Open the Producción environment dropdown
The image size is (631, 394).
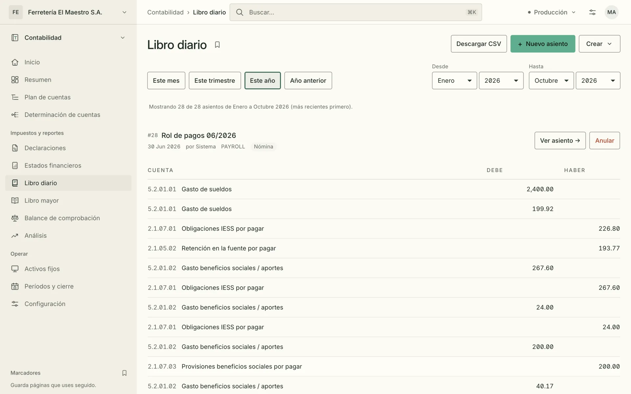click(552, 12)
